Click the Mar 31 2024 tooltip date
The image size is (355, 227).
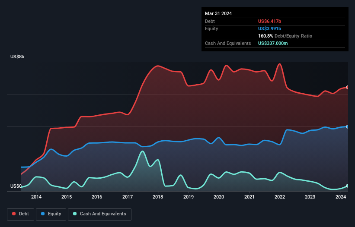tap(218, 13)
